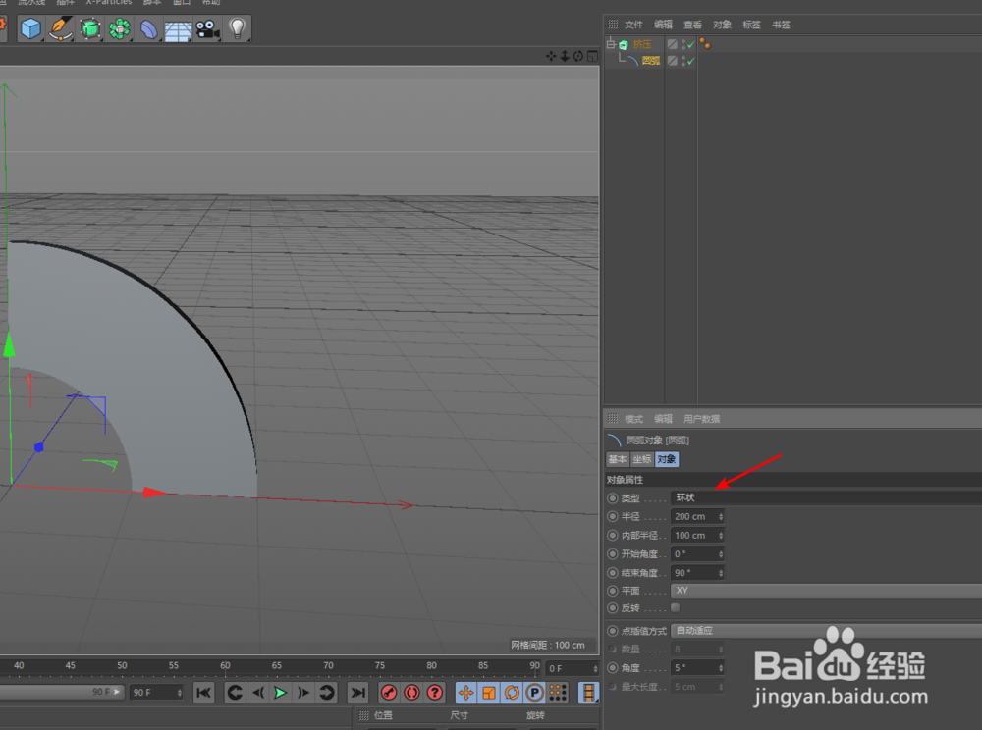Switch to the 坐标 tab
This screenshot has width=982, height=730.
click(642, 459)
